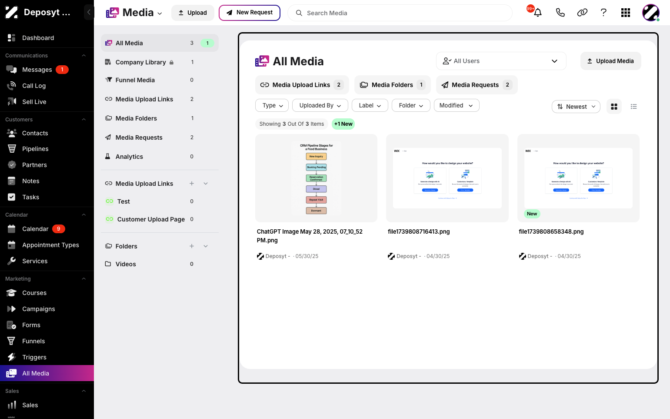670x419 pixels.
Task: Open the notifications bell icon
Action: tap(538, 13)
